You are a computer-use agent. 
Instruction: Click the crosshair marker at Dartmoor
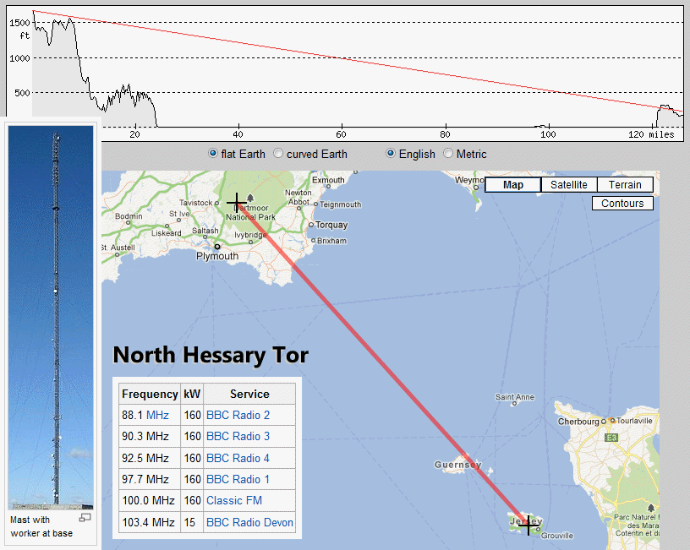point(237,203)
